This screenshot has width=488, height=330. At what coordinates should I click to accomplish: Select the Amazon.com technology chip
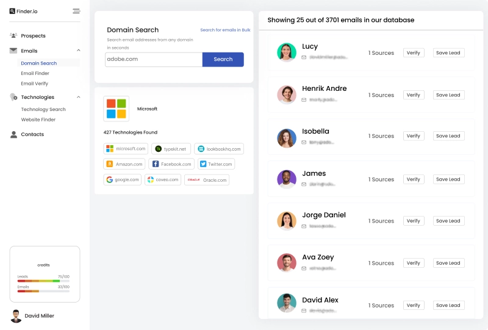[x=124, y=164]
